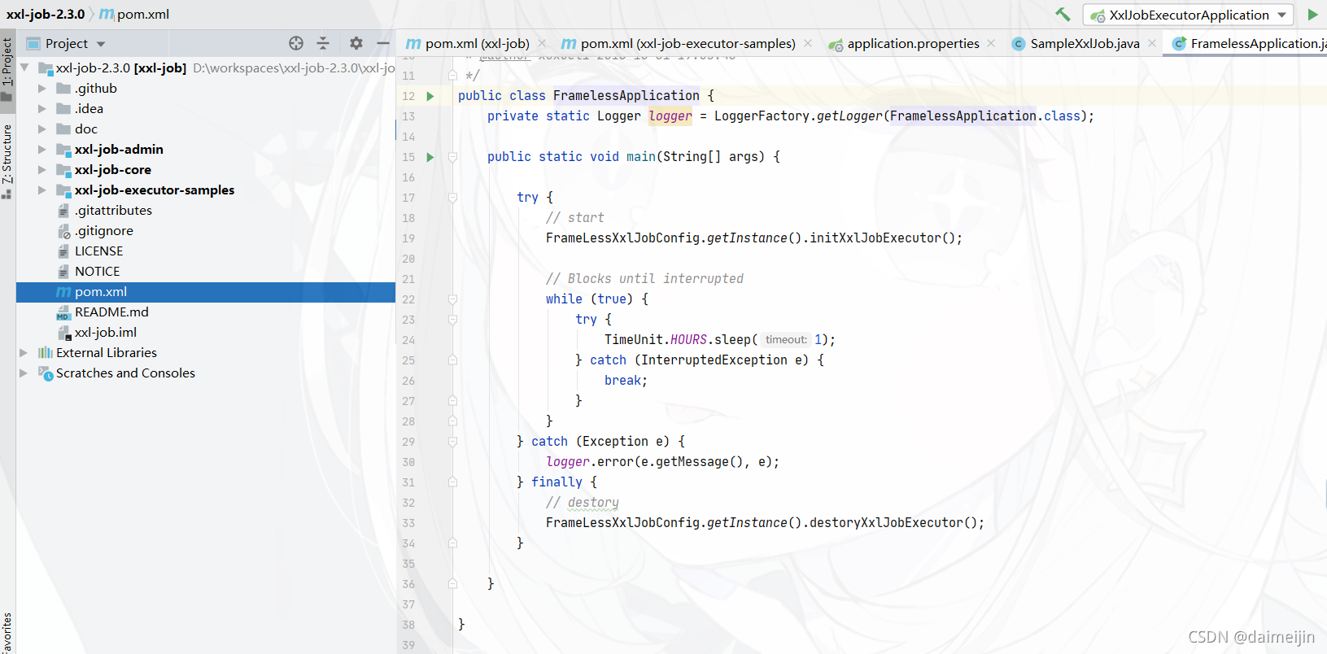
Task: Fold the catch Exception block at line 29
Action: [x=452, y=442]
